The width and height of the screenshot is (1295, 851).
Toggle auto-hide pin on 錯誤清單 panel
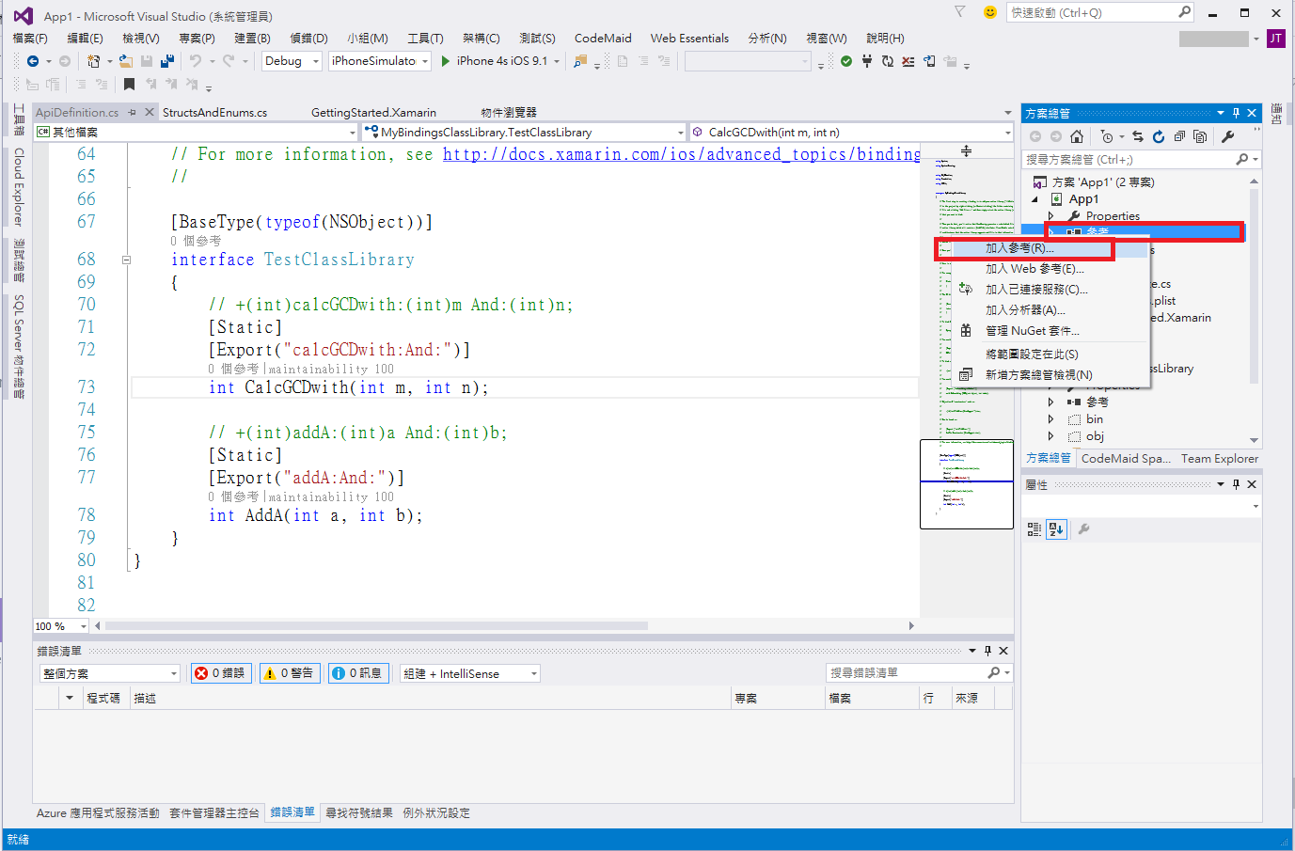pyautogui.click(x=987, y=651)
